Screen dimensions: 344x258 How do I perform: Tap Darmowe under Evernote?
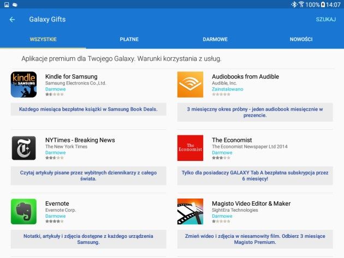[x=56, y=216]
